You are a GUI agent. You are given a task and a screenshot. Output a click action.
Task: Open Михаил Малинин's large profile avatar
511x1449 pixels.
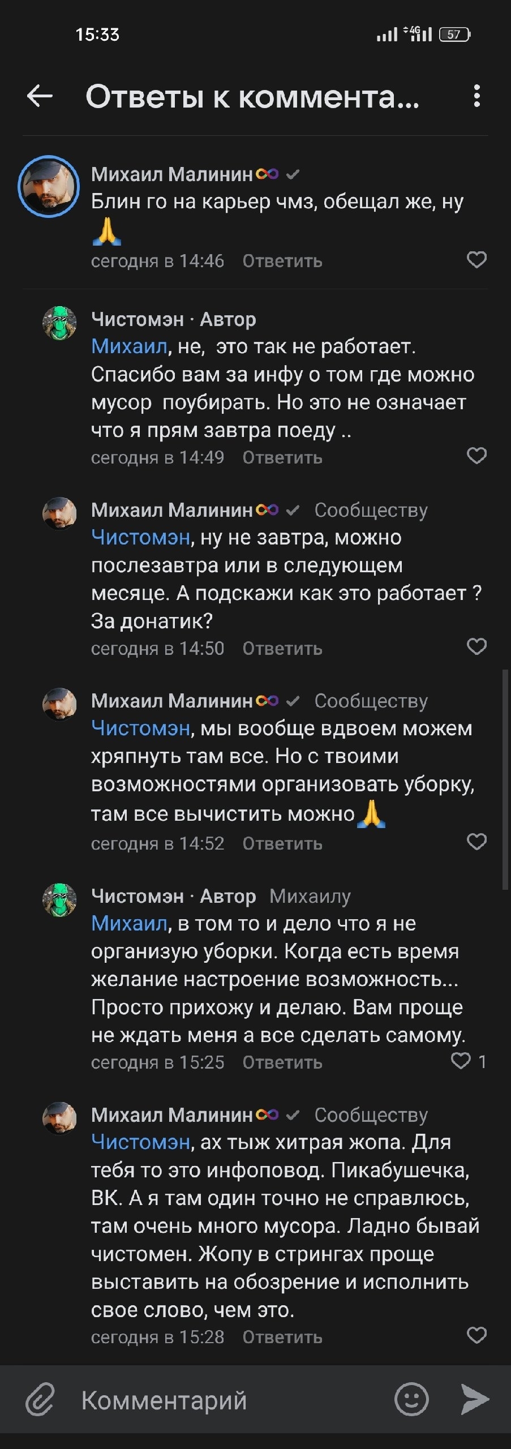pyautogui.click(x=49, y=186)
